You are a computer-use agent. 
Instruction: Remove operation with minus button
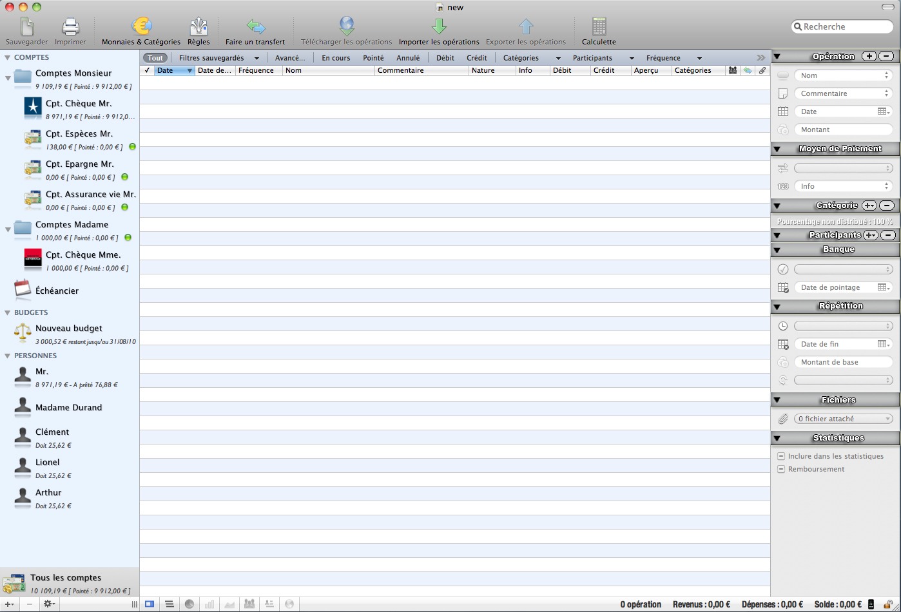tap(887, 57)
